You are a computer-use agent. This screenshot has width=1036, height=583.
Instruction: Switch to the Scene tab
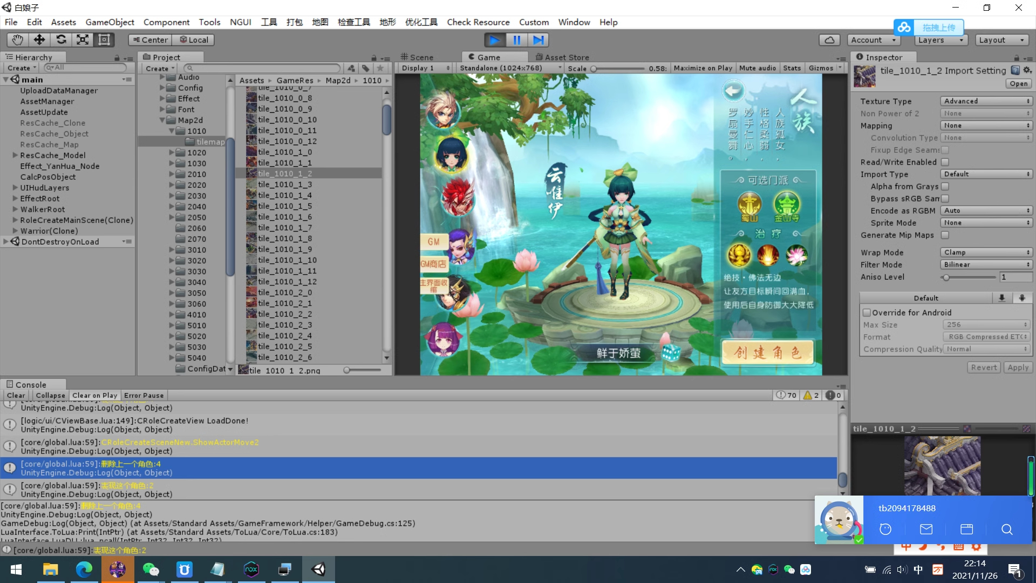pos(417,57)
